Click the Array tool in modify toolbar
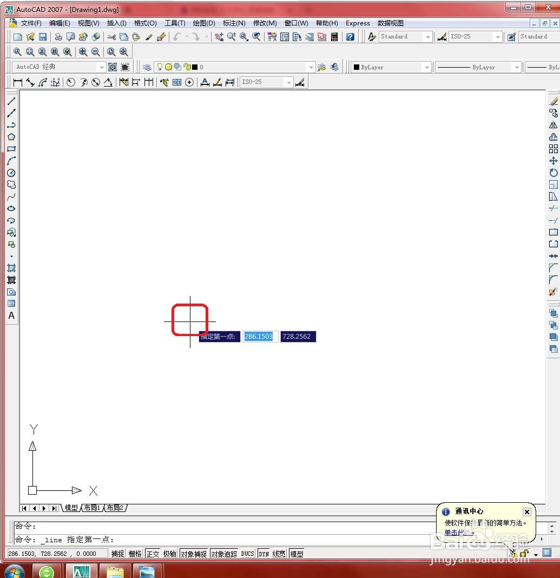 (554, 149)
